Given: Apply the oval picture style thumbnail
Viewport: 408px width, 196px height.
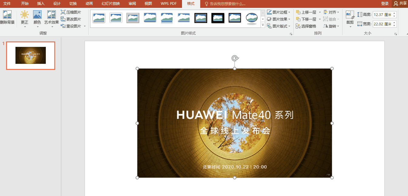Looking at the screenshot, I should tap(252, 18).
